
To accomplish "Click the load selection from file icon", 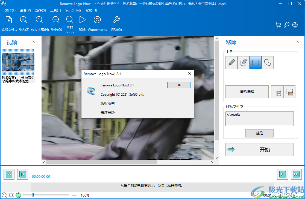I will coord(289,92).
